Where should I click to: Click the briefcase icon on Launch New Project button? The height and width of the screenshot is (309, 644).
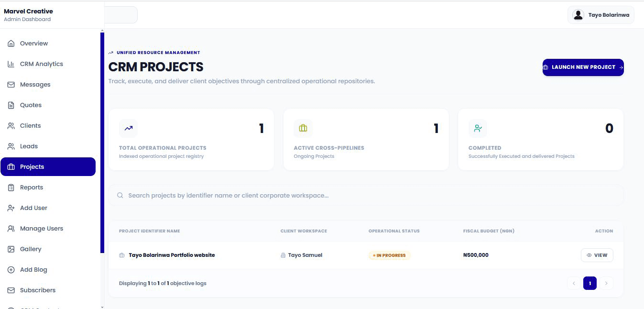(546, 67)
